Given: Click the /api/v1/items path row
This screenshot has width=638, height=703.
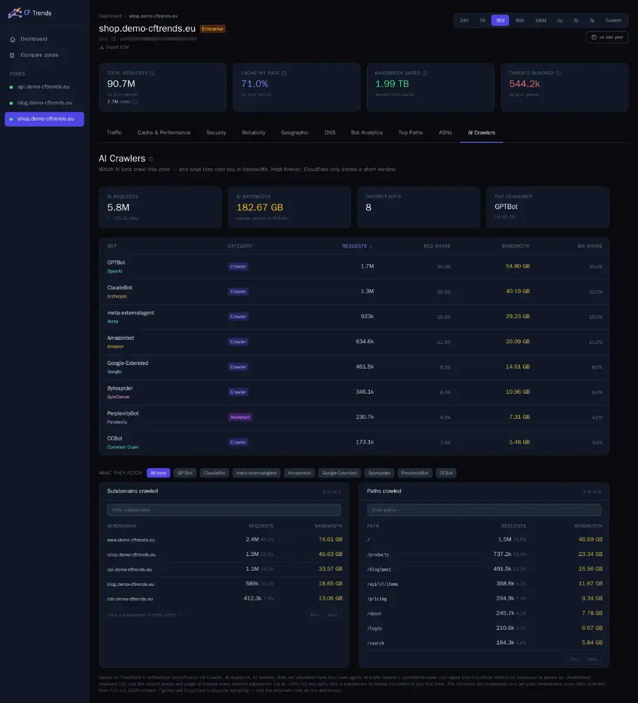Looking at the screenshot, I should point(484,584).
